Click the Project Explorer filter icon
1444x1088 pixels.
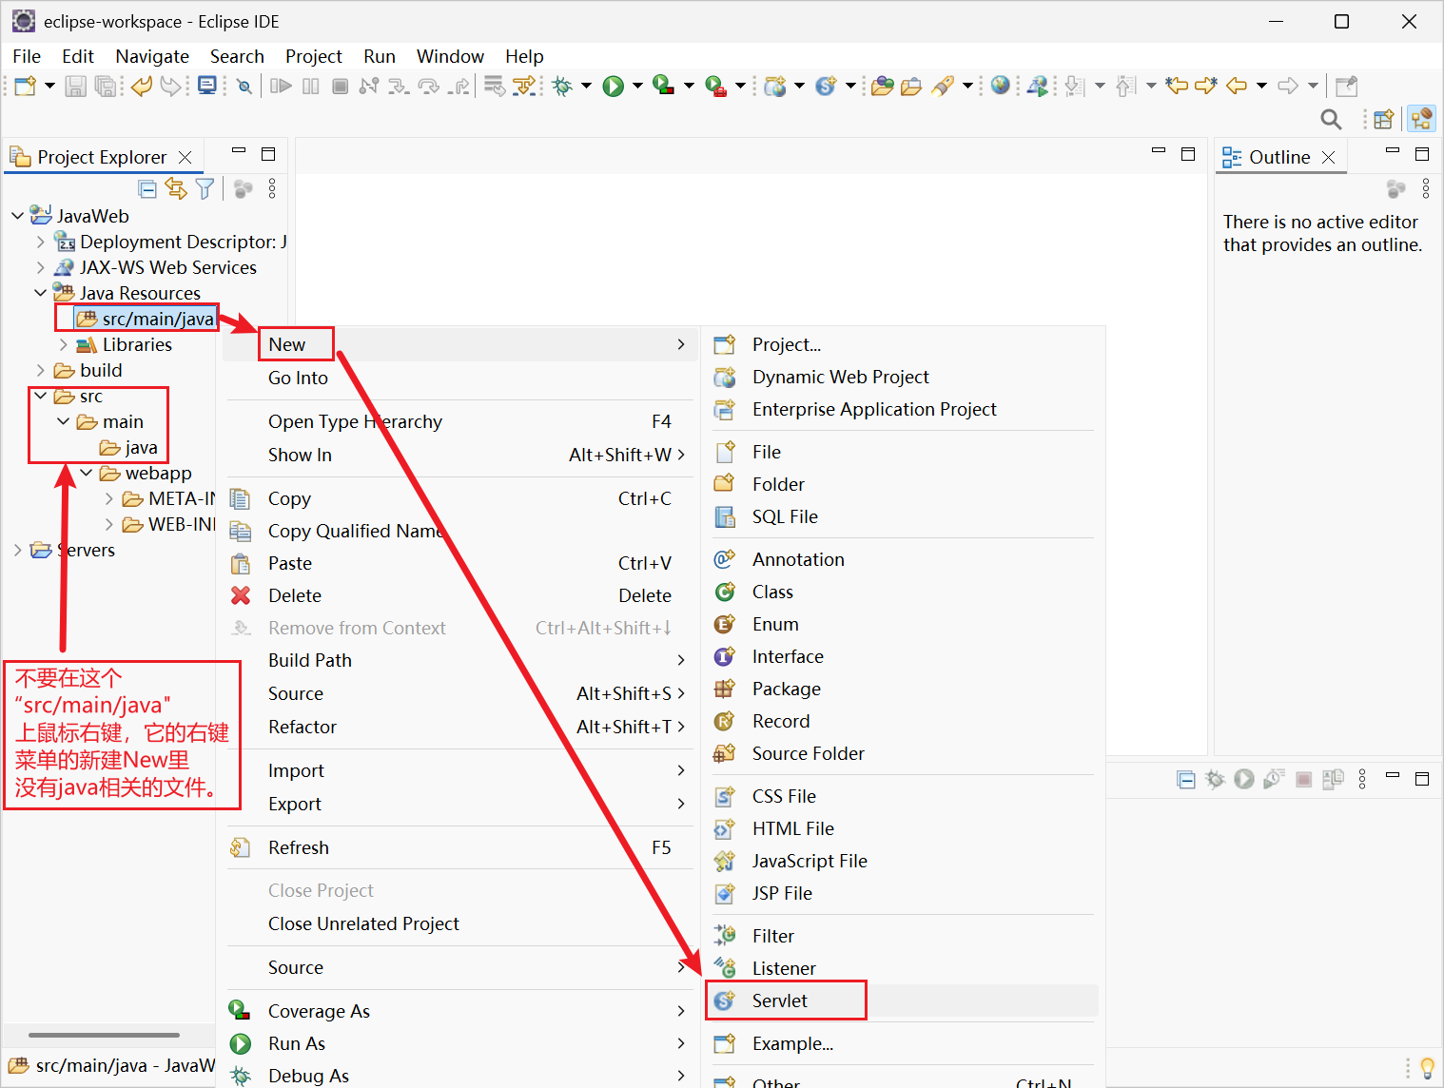[205, 189]
